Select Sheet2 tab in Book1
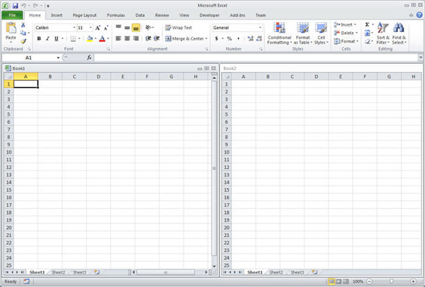This screenshot has height=287, width=425. click(x=58, y=272)
